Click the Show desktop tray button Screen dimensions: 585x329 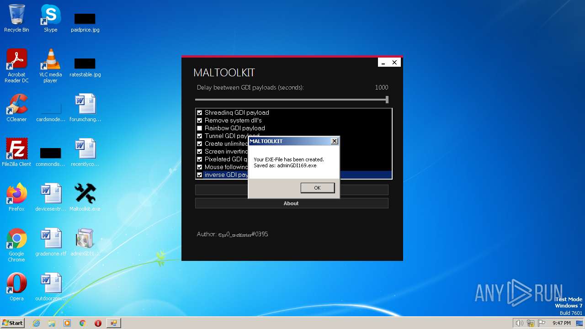click(x=580, y=323)
